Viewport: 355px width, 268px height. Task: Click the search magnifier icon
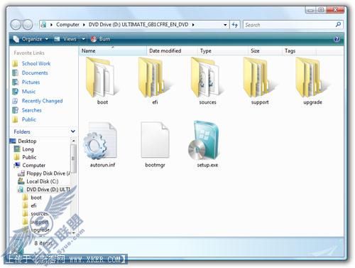click(x=338, y=24)
